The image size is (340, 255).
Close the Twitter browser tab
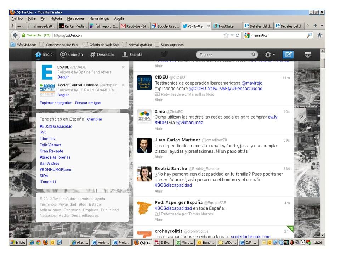[x=208, y=26]
